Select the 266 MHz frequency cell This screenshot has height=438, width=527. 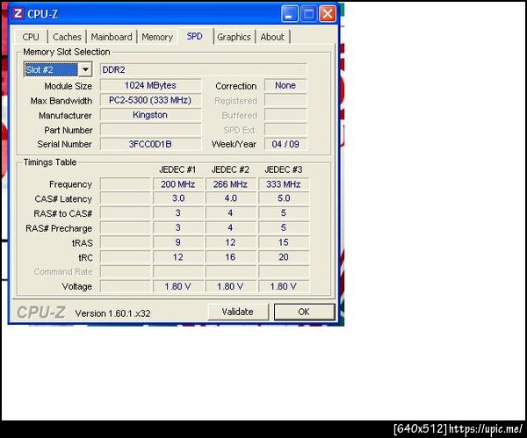230,184
